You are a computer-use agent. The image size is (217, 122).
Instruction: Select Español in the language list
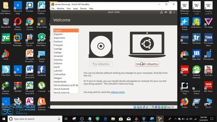(66, 34)
